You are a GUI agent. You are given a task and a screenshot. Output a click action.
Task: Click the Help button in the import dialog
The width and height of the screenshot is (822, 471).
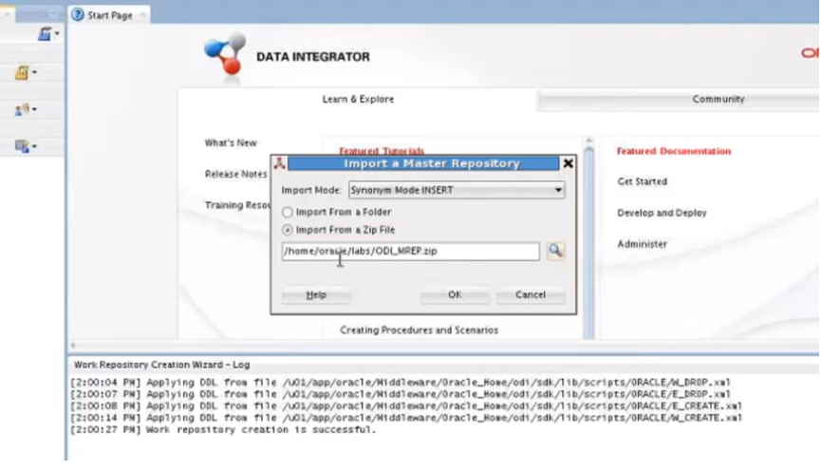click(316, 295)
